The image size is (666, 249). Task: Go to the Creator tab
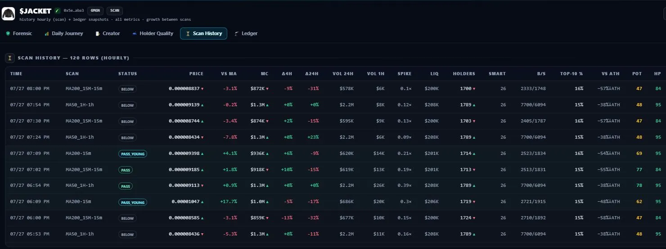(108, 33)
